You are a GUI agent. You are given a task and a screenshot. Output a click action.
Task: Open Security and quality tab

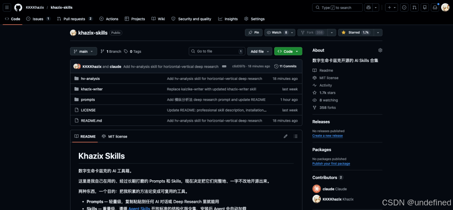pos(191,19)
